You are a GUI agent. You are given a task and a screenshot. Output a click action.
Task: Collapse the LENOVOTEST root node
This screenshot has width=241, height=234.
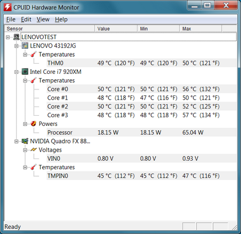pos(7,37)
